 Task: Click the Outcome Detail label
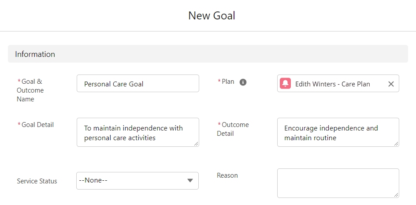coord(233,129)
